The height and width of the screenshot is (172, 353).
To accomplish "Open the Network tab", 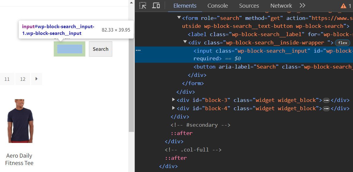I will pyautogui.click(x=281, y=6).
